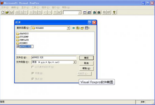Click the Redo toolbar icon

pyautogui.click(x=50, y=12)
